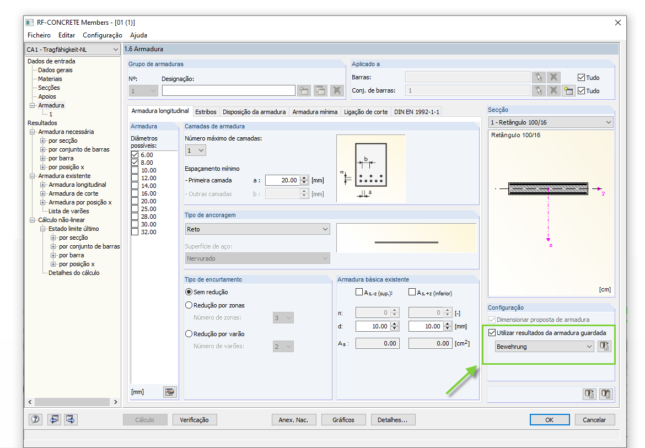Open Ajuda menu
The height and width of the screenshot is (448, 645).
(x=138, y=35)
